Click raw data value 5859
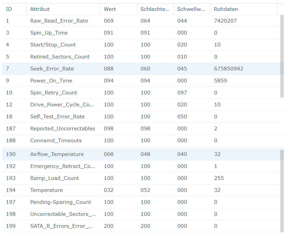 click(221, 81)
